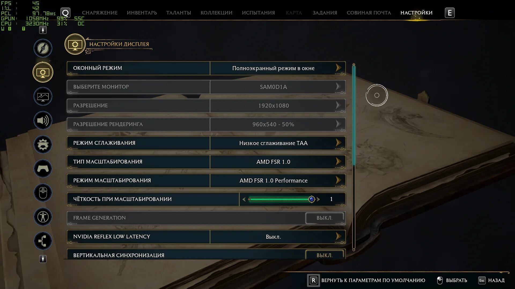Viewport: 515px width, 289px height.
Task: Click the Назад Esc button
Action: [x=491, y=280]
